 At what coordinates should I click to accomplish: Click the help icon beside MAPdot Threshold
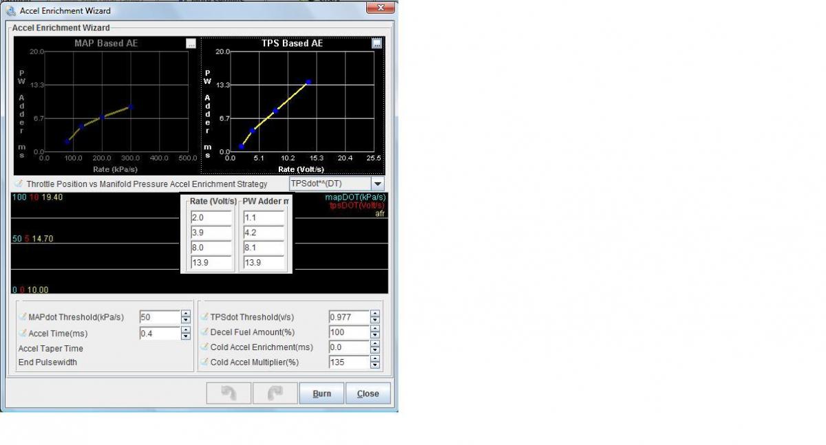(x=22, y=317)
